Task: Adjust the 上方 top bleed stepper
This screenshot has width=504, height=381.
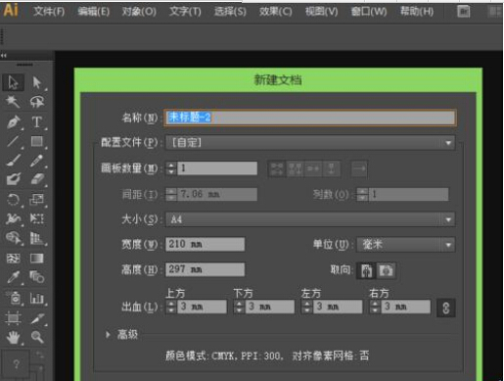Action: pos(171,307)
